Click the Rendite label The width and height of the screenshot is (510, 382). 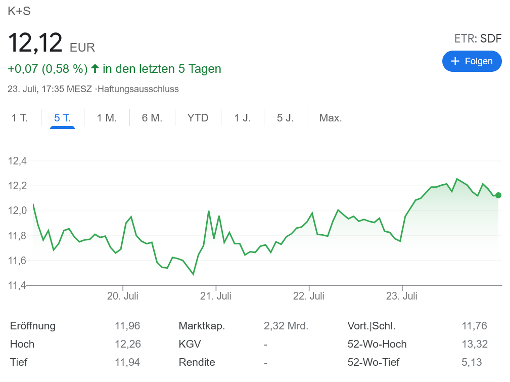pyautogui.click(x=197, y=362)
